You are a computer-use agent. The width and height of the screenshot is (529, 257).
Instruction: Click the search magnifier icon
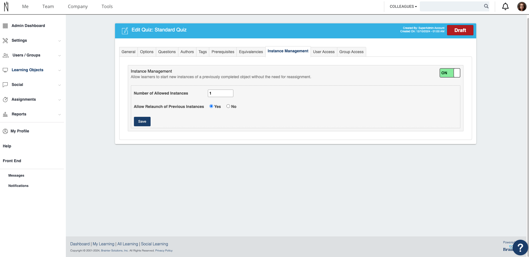(486, 6)
